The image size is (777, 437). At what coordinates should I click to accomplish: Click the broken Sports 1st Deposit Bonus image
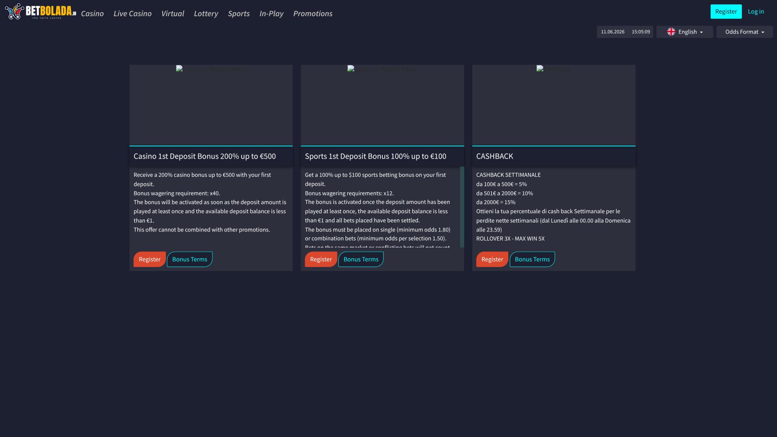(x=382, y=69)
